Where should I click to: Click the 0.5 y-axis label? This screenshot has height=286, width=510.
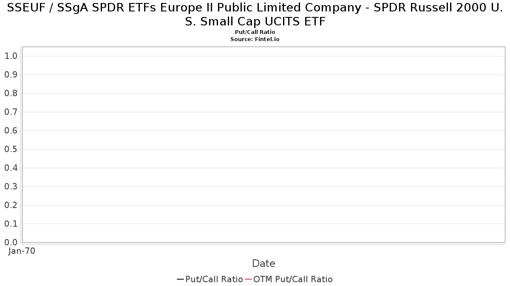click(x=11, y=149)
